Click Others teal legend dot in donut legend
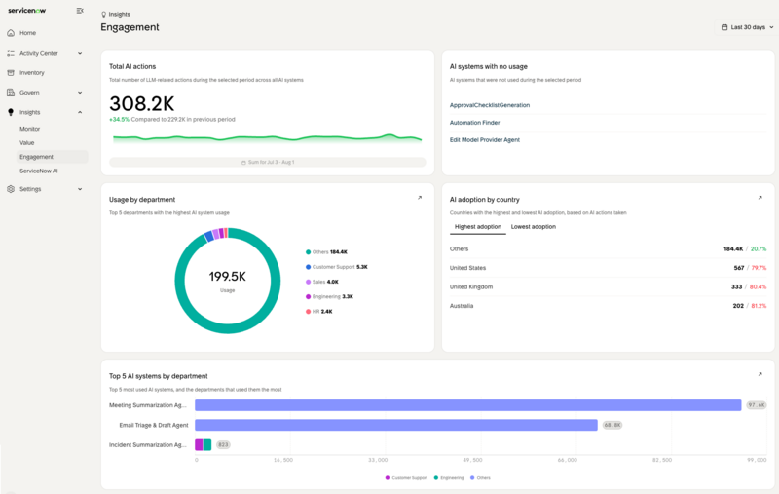Screen dimensions: 779x494 point(308,252)
